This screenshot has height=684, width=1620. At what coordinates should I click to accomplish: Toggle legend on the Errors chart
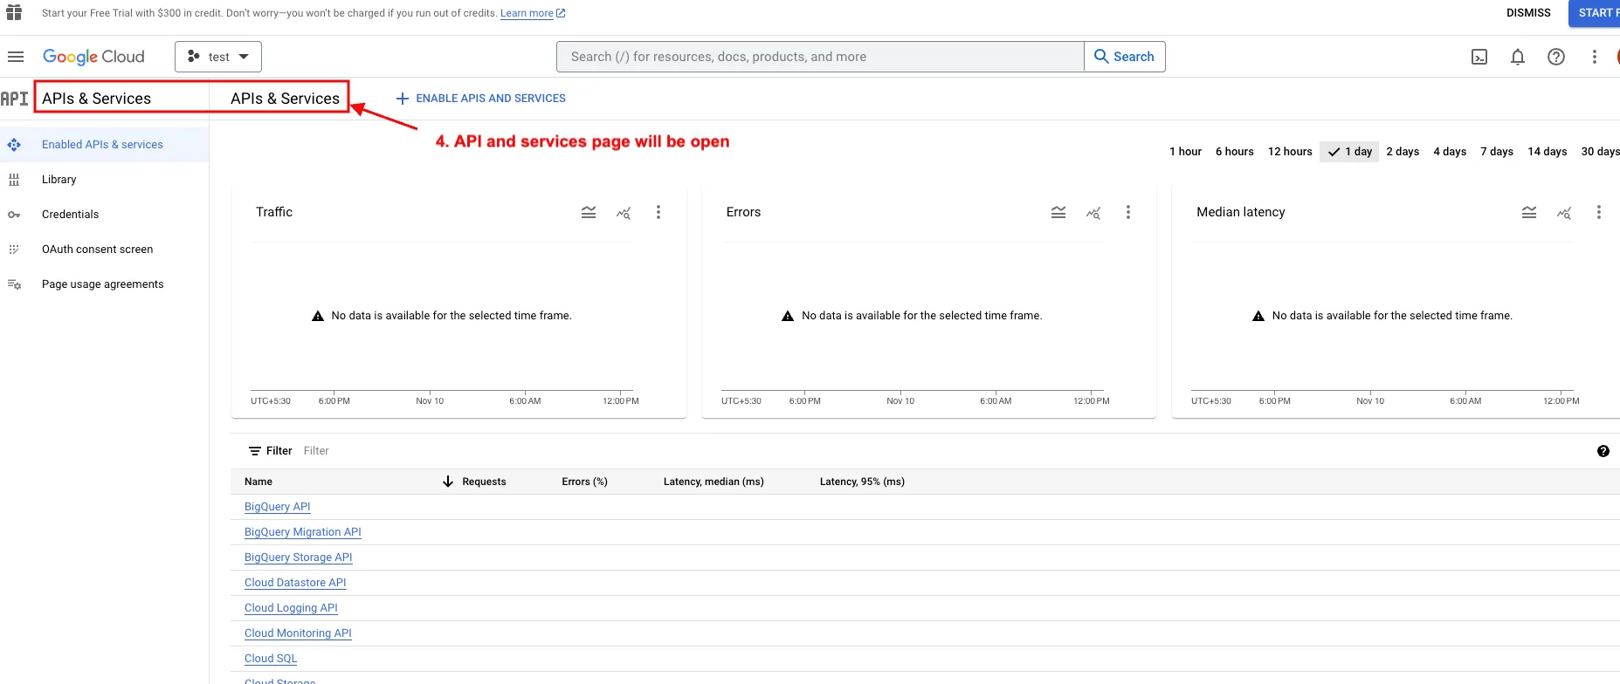1058,212
